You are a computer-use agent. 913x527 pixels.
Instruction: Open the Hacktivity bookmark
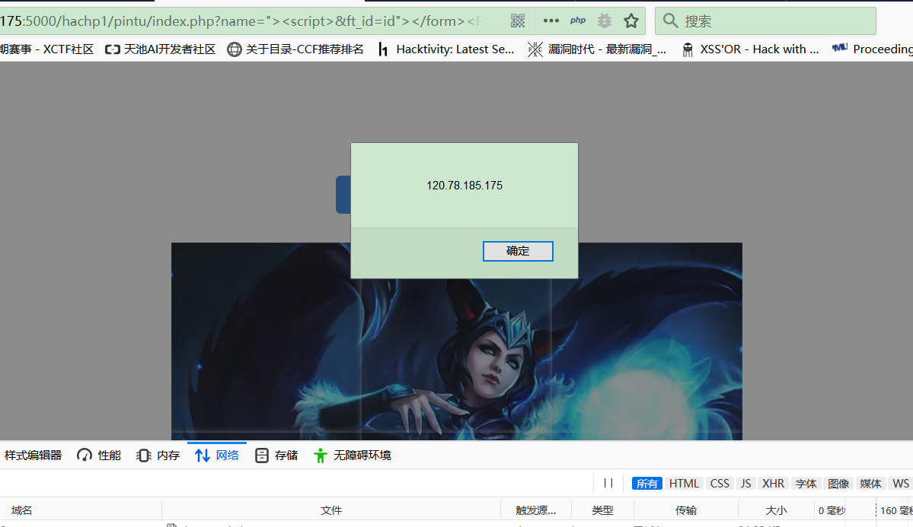pos(446,49)
